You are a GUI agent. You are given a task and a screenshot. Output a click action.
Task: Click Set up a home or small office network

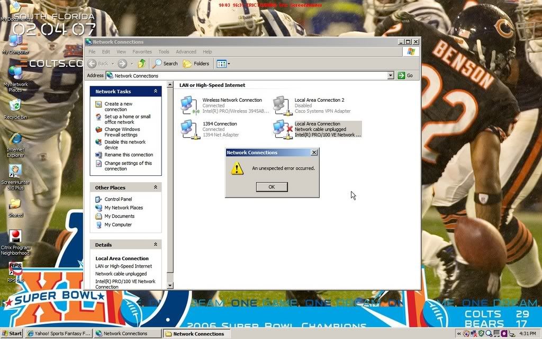127,119
